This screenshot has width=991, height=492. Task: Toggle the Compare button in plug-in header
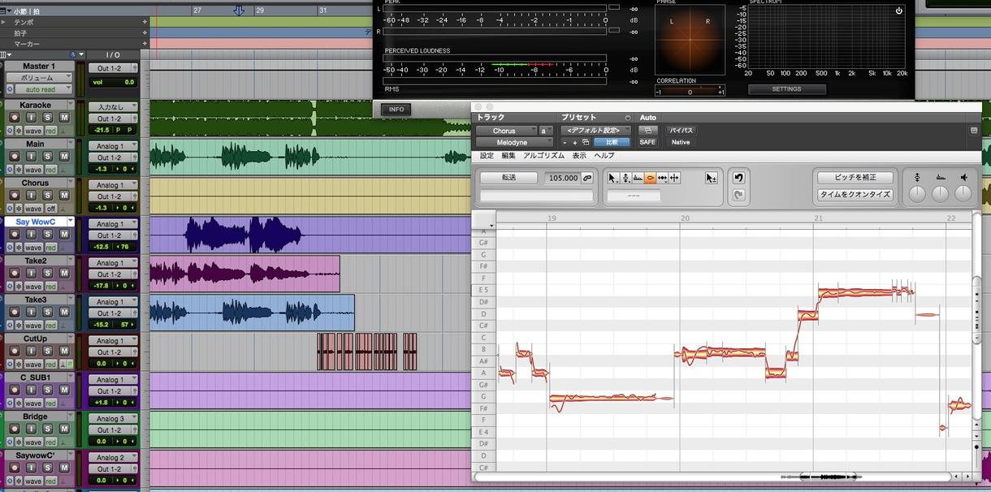click(x=612, y=142)
